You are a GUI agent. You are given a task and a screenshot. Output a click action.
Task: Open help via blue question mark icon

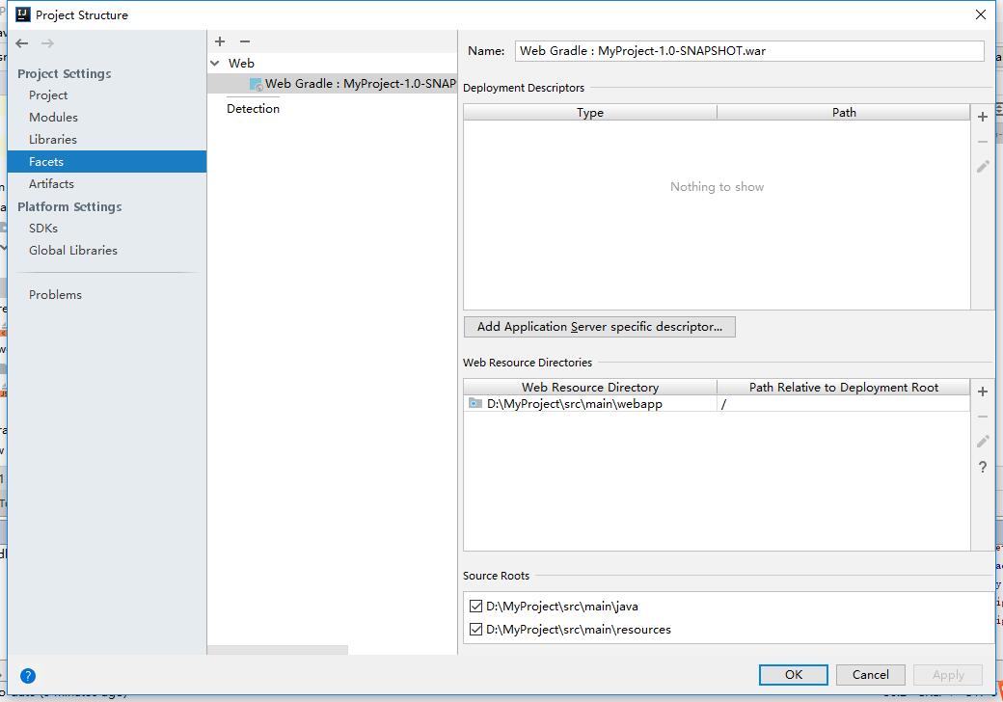(x=28, y=676)
